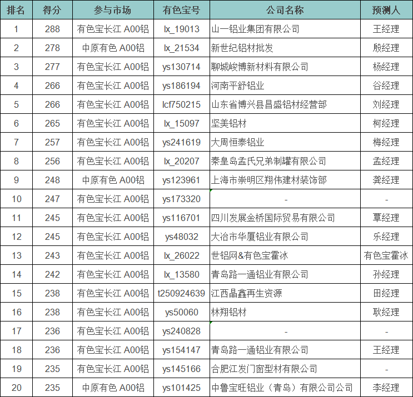Select account ID ys173320
Viewport: 413px width, 397px height.
tap(181, 199)
